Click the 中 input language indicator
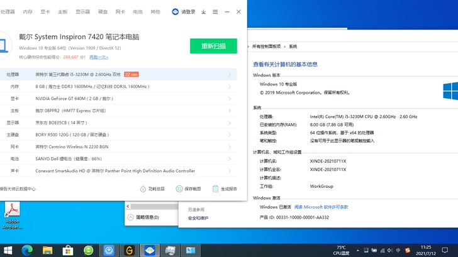The height and width of the screenshot is (257, 458). pyautogui.click(x=398, y=250)
